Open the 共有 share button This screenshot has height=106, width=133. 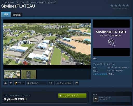[51, 83]
